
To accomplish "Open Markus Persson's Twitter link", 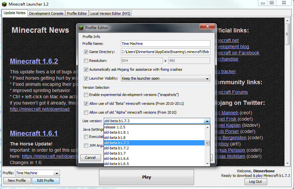I will click(231, 150).
